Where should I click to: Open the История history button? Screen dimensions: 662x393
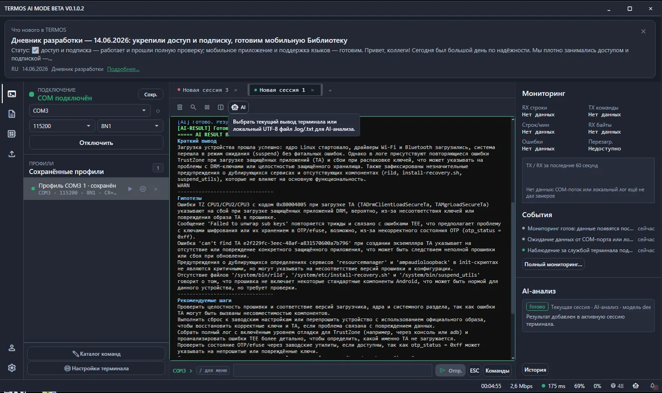pyautogui.click(x=535, y=370)
